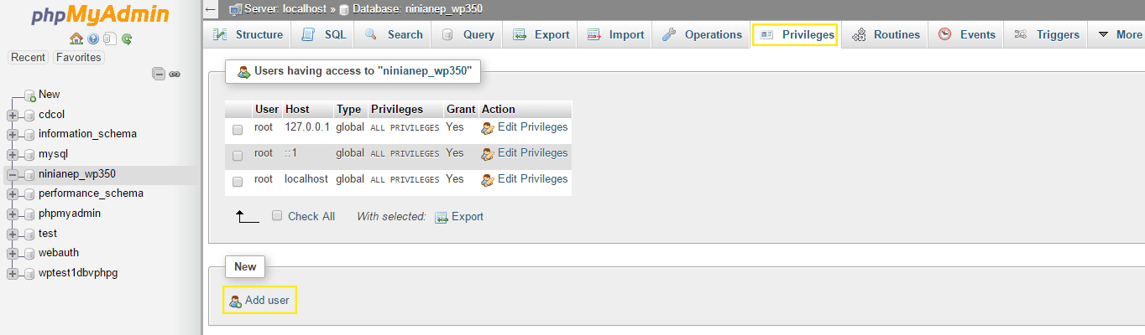1145x335 pixels.
Task: Click the database icon next to cdcol
Action: [x=29, y=115]
